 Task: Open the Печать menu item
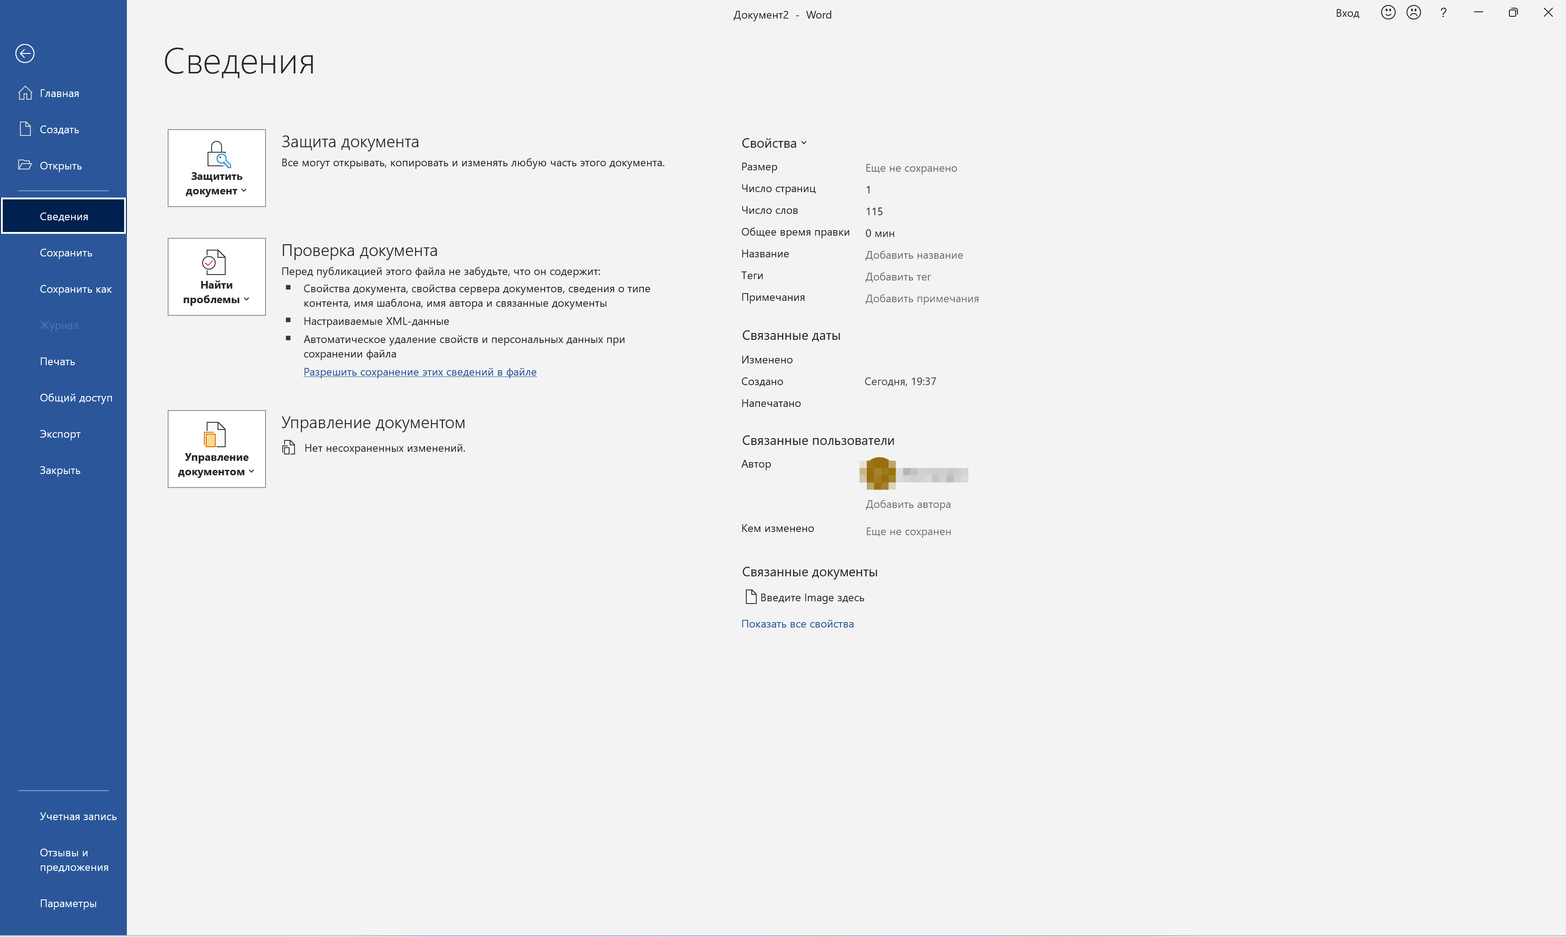(x=58, y=362)
